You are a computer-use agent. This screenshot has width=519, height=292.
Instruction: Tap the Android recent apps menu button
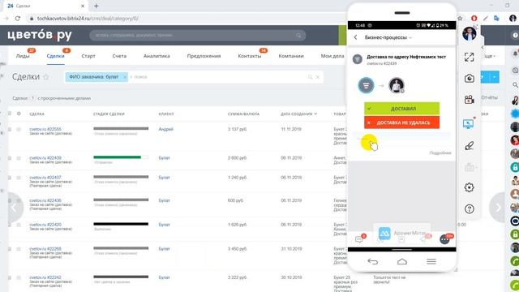tap(431, 261)
